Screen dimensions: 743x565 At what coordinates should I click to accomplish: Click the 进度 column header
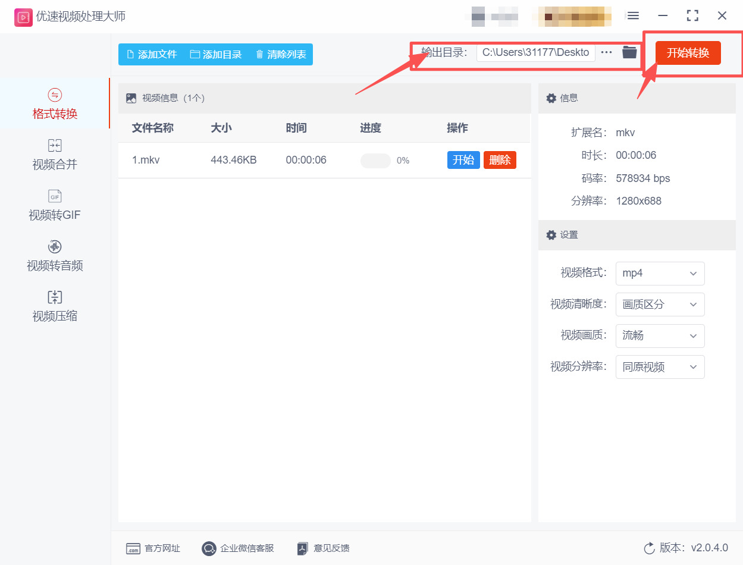[371, 128]
